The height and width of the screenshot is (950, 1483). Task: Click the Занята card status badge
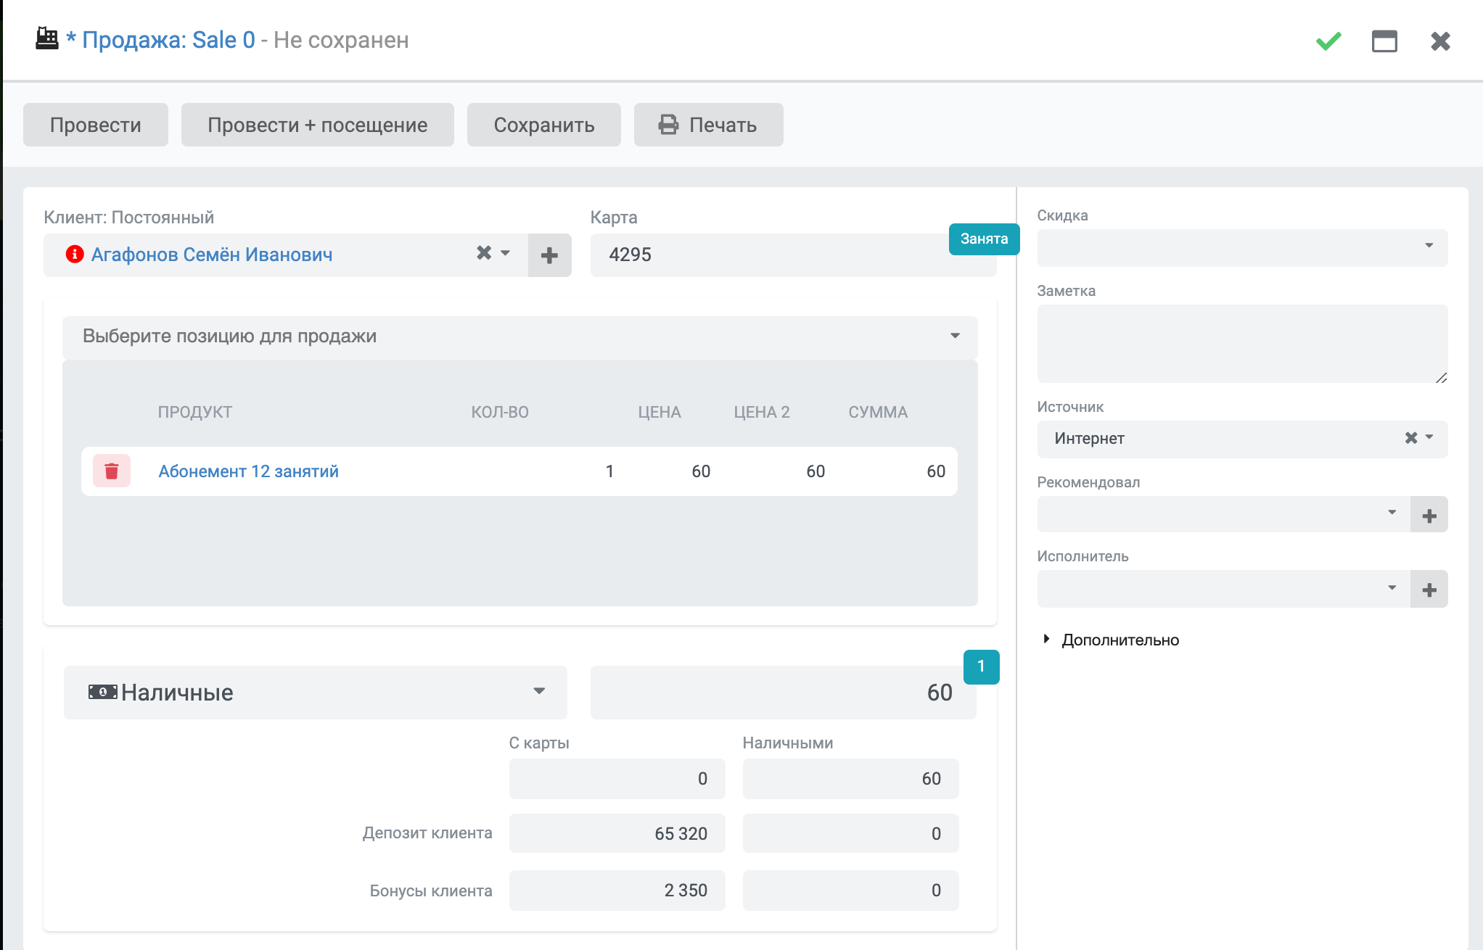point(984,239)
